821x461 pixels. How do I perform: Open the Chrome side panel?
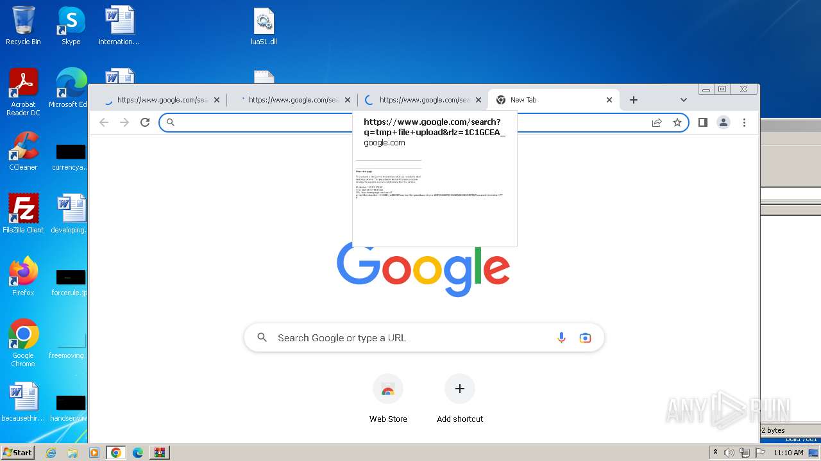[x=703, y=122]
